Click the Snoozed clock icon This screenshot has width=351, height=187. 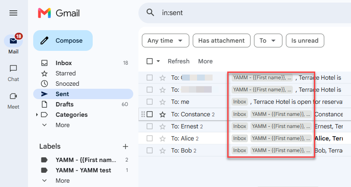pos(44,84)
